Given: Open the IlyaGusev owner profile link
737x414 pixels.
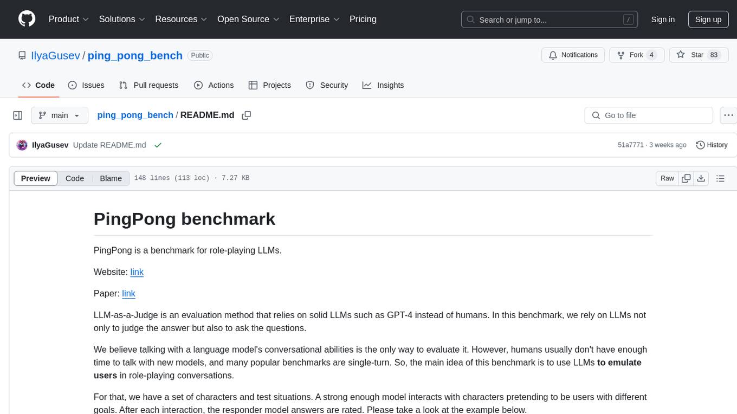Looking at the screenshot, I should click(x=55, y=55).
